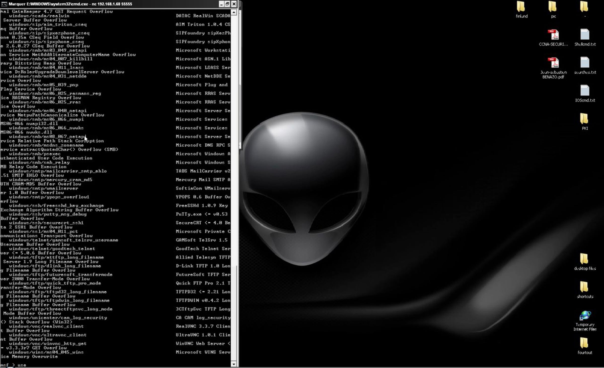The width and height of the screenshot is (604, 368).
Task: Restore down the cmd.exe window
Action: (x=228, y=4)
